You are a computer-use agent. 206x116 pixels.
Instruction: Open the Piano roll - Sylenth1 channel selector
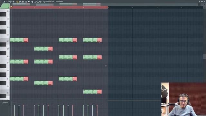point(55,2)
